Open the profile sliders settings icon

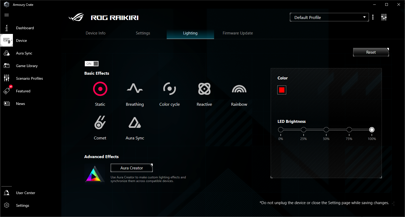pyautogui.click(x=384, y=17)
